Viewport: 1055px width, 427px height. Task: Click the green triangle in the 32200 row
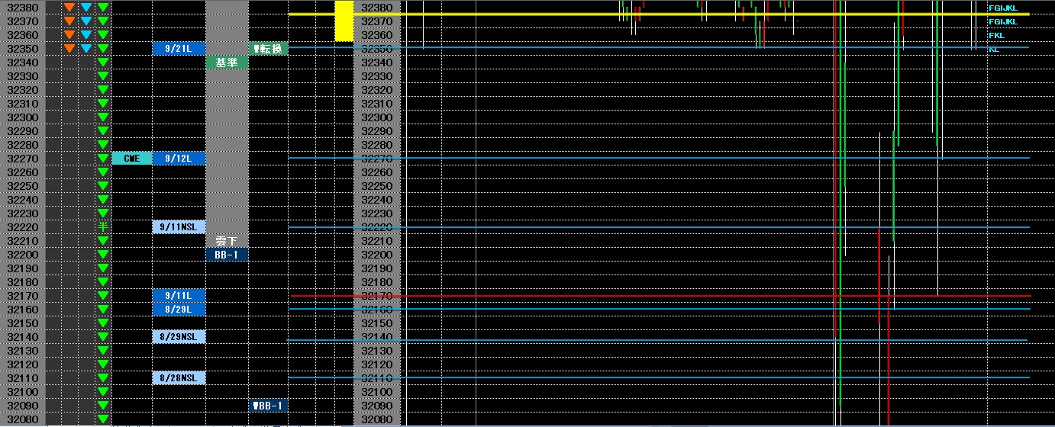[x=103, y=255]
